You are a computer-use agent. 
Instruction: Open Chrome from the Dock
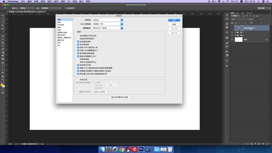pos(121,149)
